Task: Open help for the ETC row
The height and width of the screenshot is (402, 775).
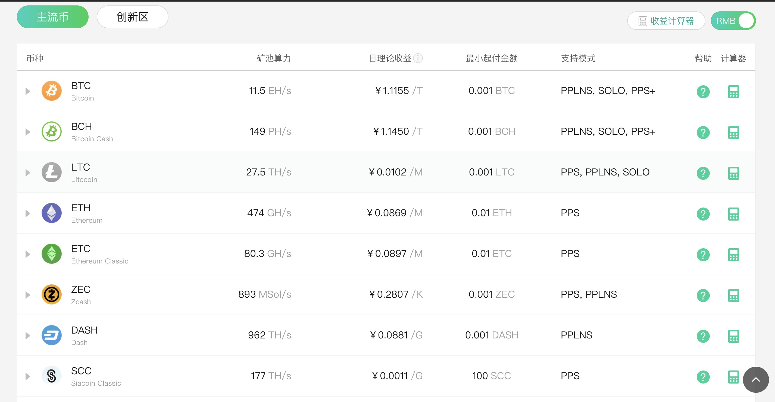Action: tap(703, 255)
